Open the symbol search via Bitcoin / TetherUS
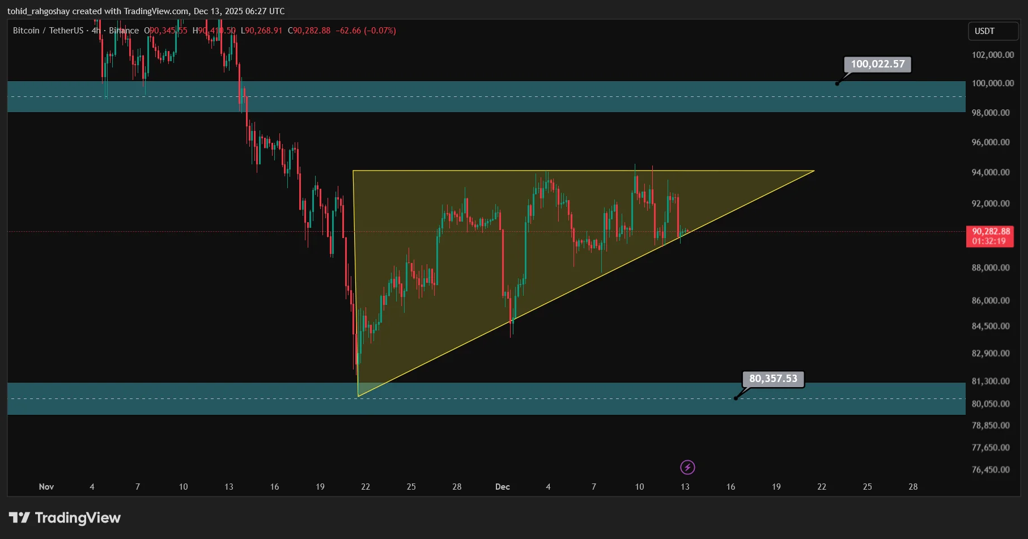1028x539 pixels. pos(50,31)
